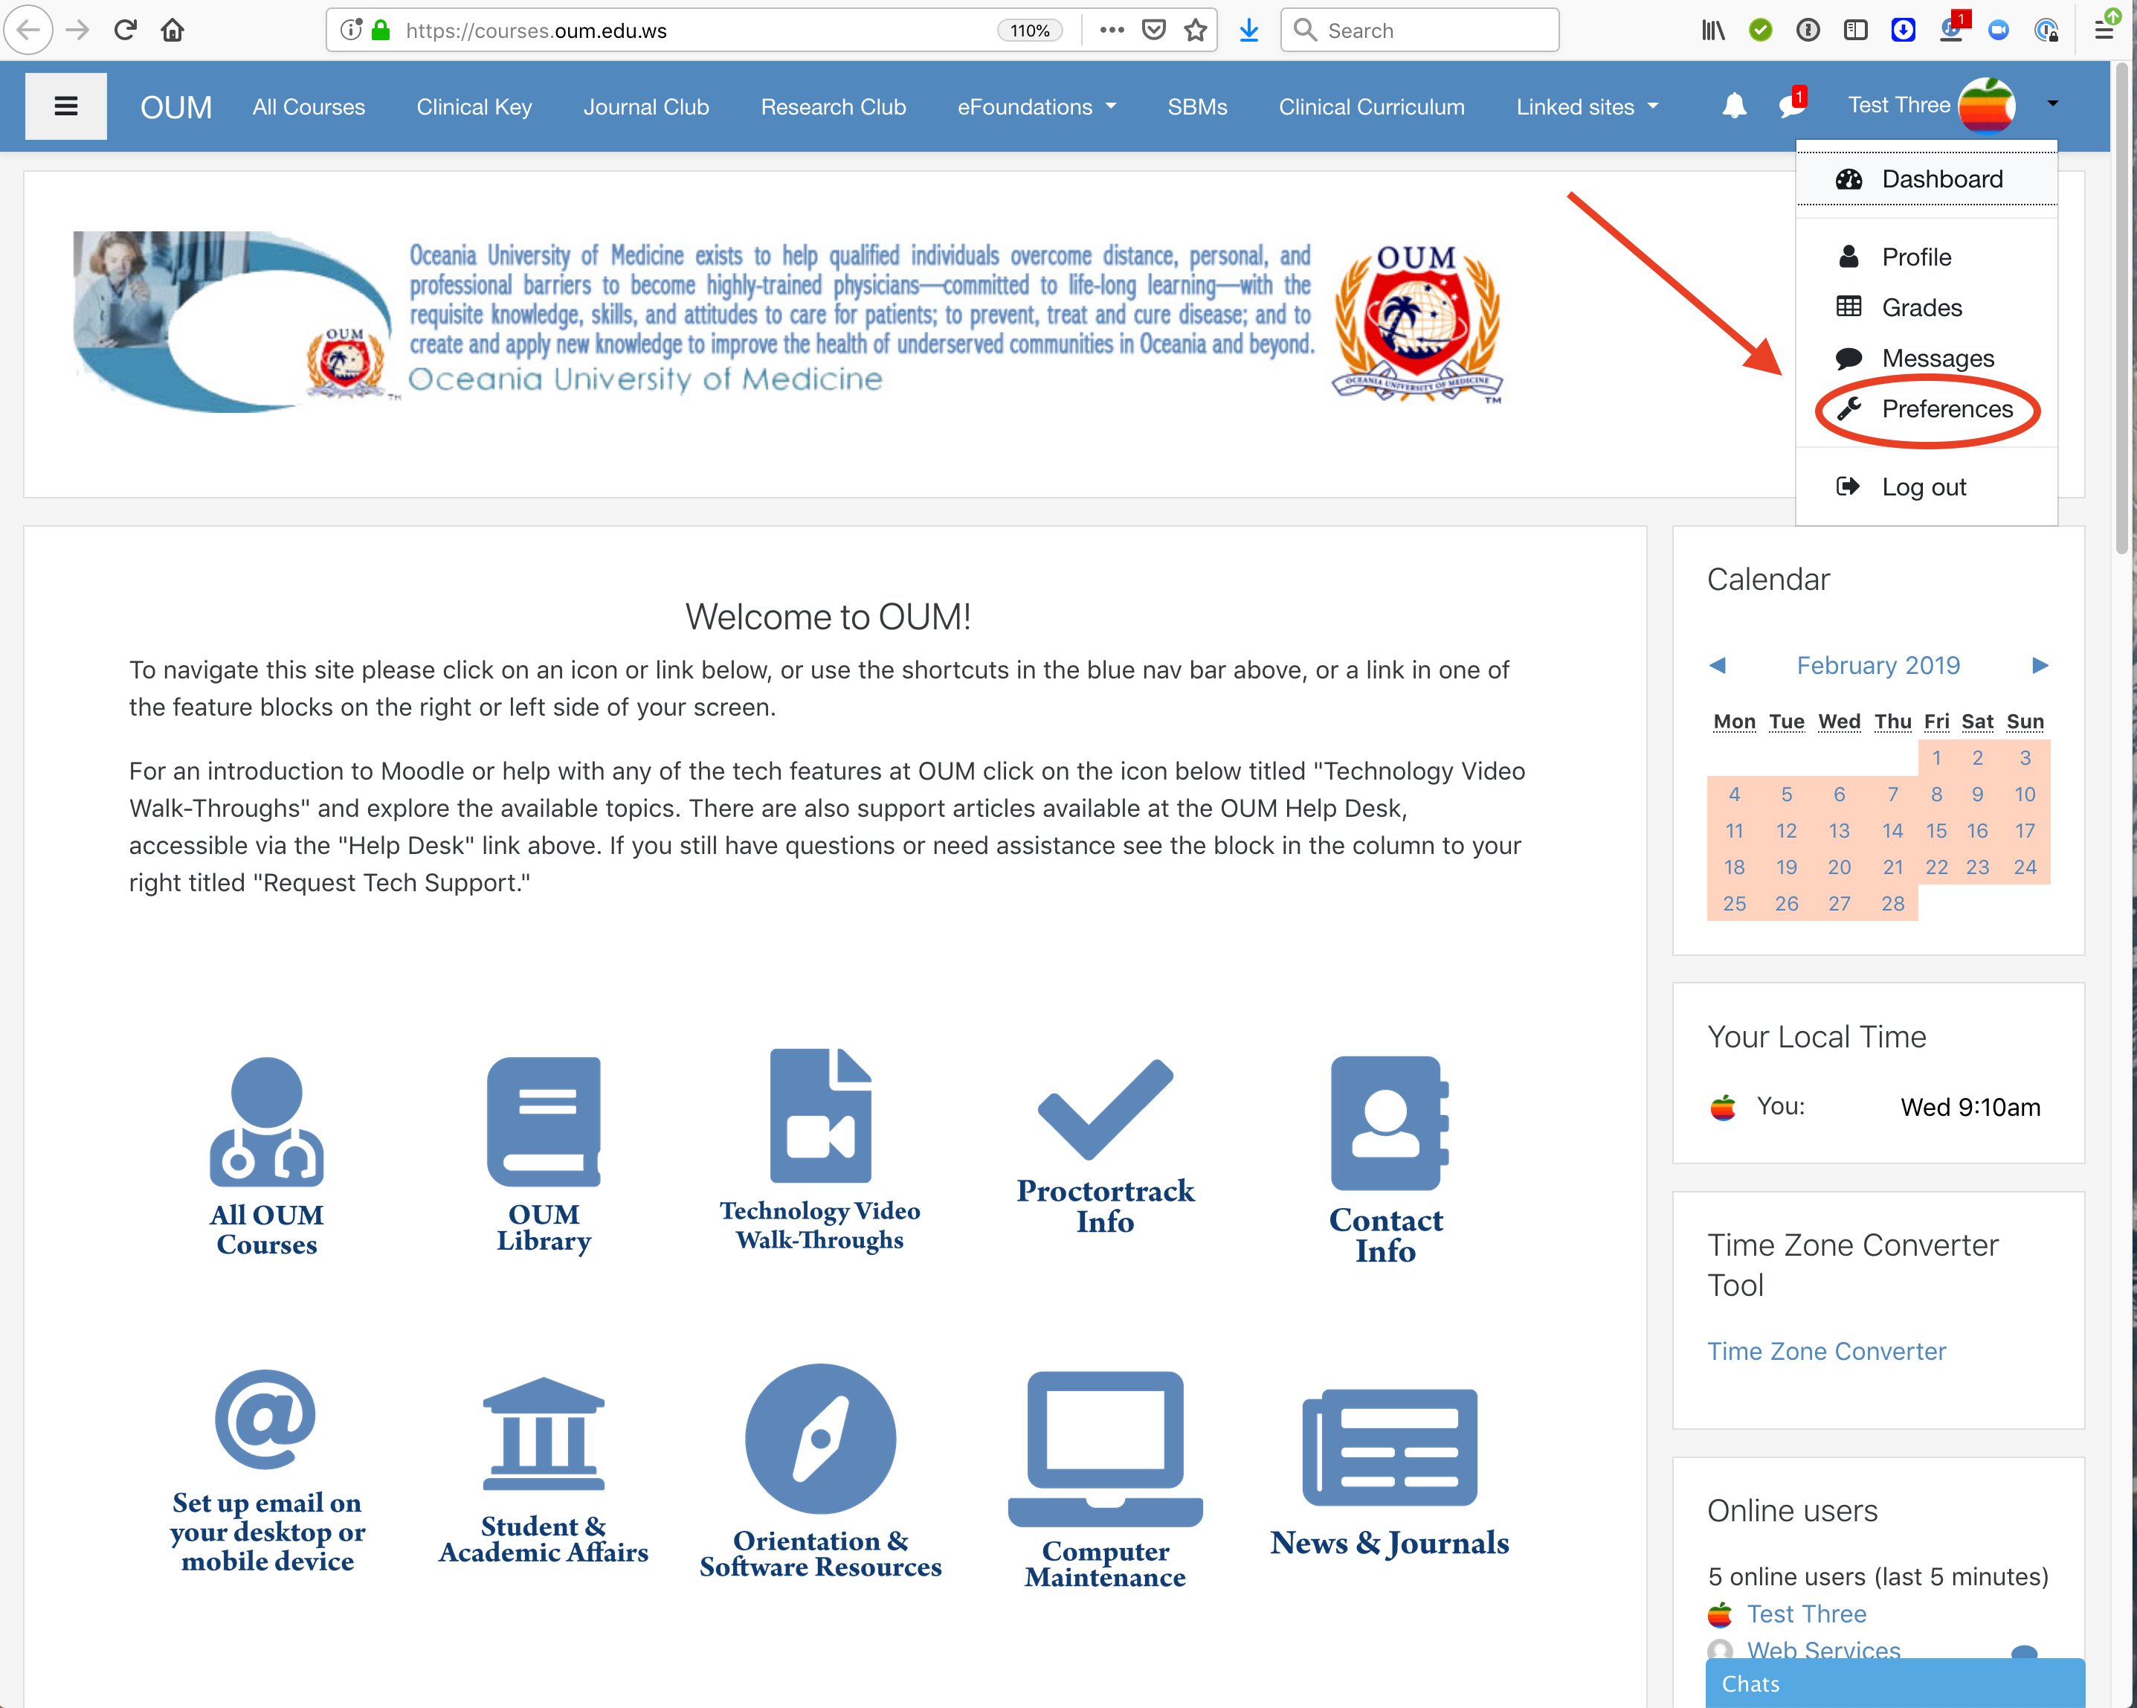Click the notifications bell icon
Image resolution: width=2137 pixels, height=1708 pixels.
[1733, 105]
